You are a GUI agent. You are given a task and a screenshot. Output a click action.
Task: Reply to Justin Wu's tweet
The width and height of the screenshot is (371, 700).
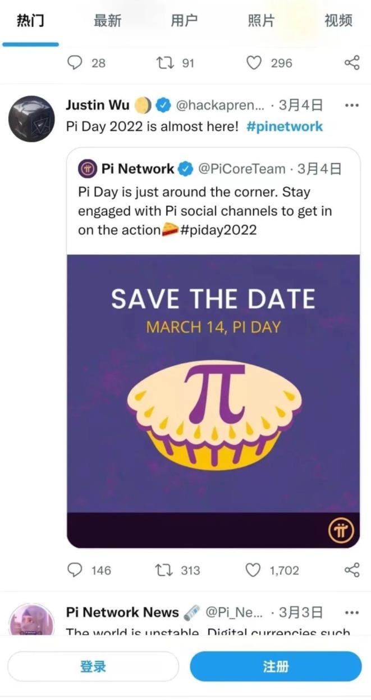(x=75, y=570)
